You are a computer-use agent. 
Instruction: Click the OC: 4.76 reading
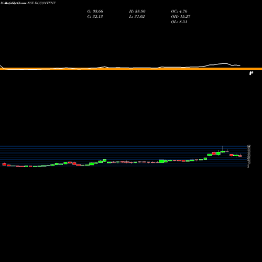coord(179,12)
